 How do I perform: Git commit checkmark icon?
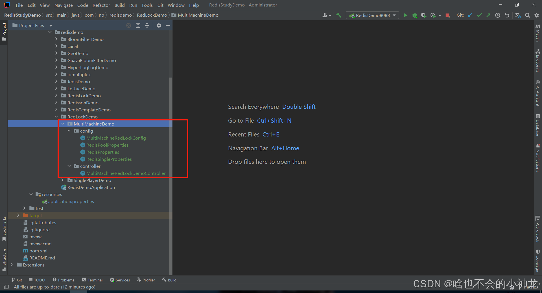[x=479, y=15]
